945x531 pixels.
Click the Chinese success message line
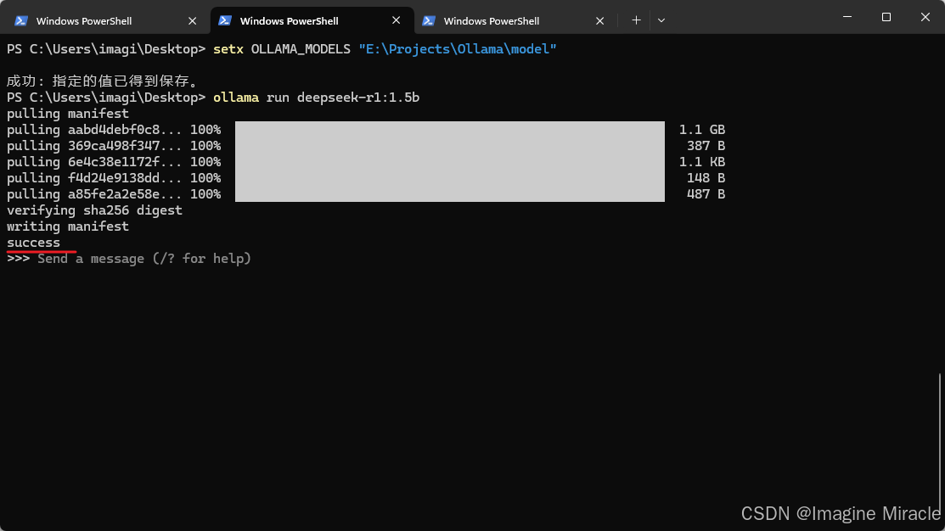(103, 81)
